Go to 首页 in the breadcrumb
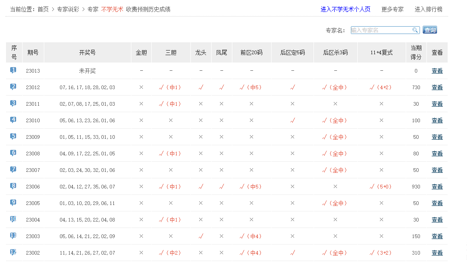Image resolution: width=467 pixels, height=262 pixels. point(43,9)
